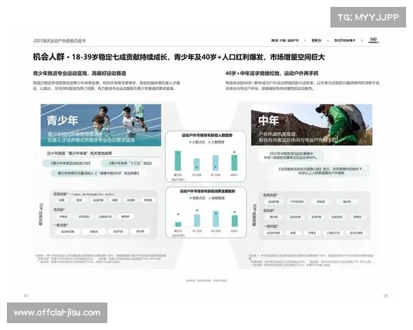Click the 一般贡献 label in middle-aged panel

[271, 226]
